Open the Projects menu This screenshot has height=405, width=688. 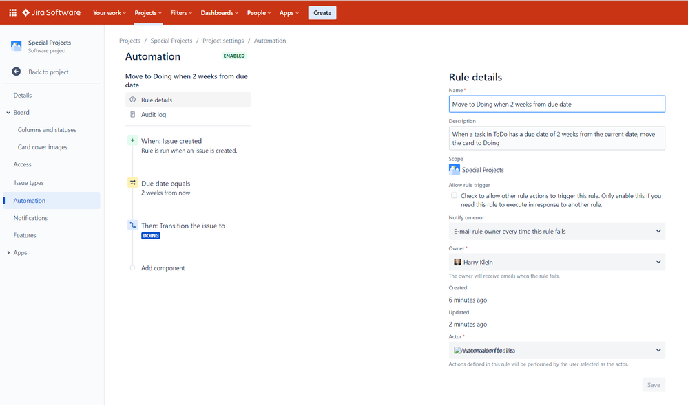(148, 12)
